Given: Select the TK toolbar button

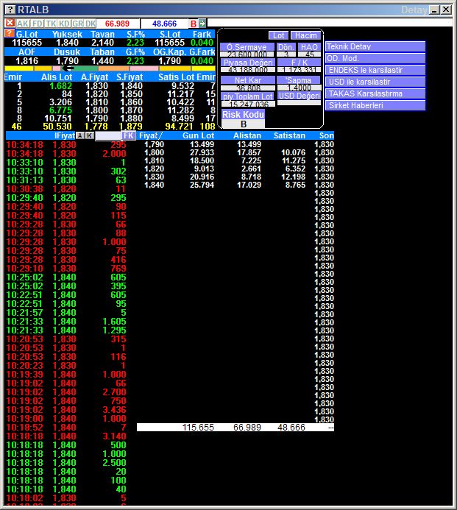Looking at the screenshot, I should click(x=51, y=24).
